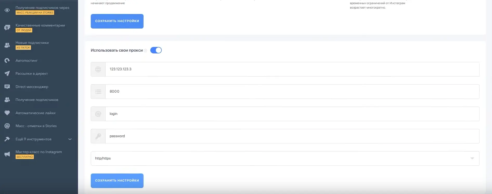The height and width of the screenshot is (194, 492).
Task: Click the proxy port field with 8000
Action: click(x=292, y=92)
